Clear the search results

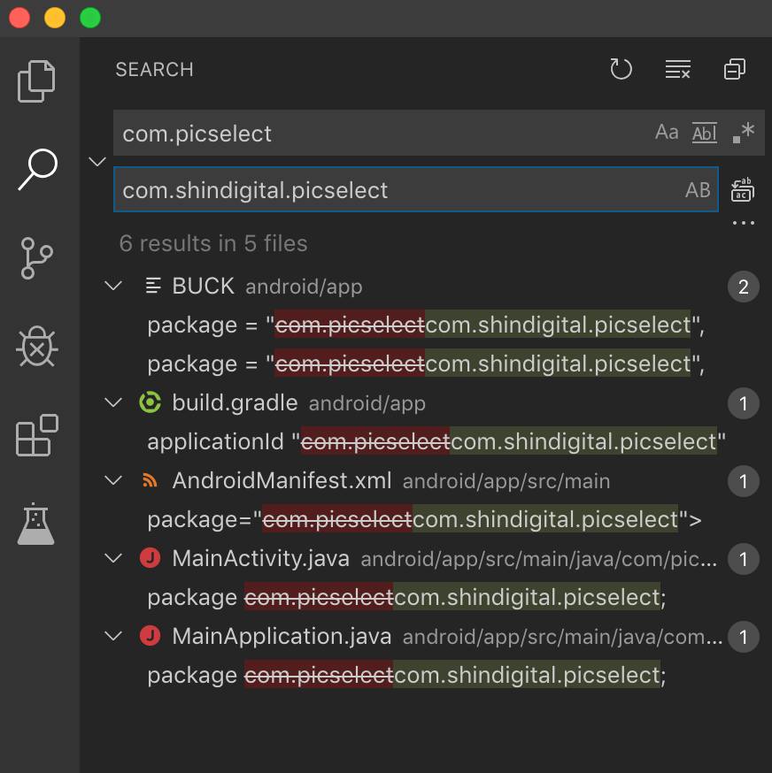pyautogui.click(x=678, y=69)
